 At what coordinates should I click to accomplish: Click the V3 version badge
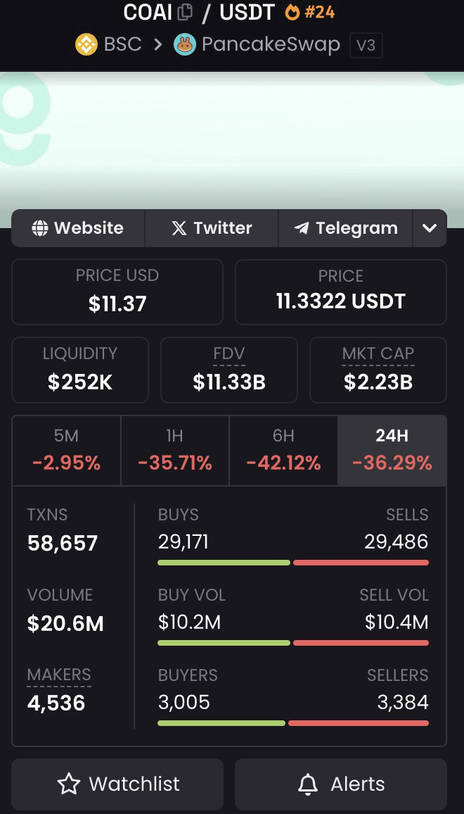point(366,45)
